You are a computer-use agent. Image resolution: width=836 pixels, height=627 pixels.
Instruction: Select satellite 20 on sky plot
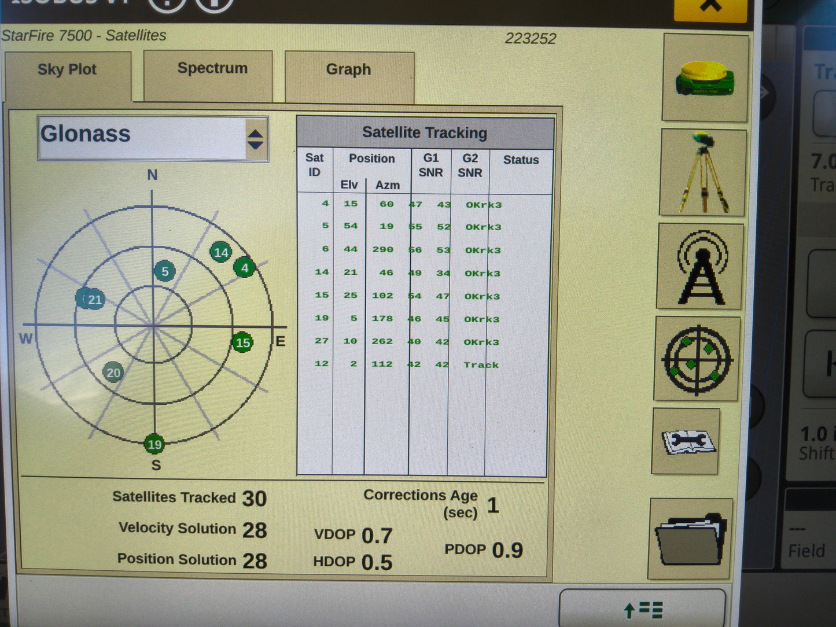click(113, 372)
